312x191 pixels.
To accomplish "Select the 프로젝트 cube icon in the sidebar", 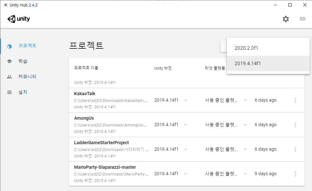I will 9,46.
